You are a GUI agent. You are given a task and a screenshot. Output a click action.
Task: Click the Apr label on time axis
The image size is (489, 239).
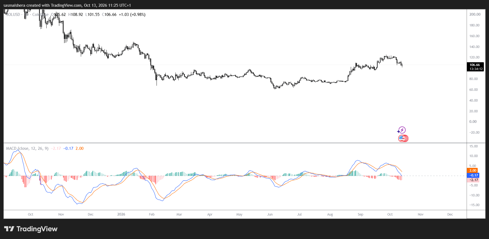[210, 214]
